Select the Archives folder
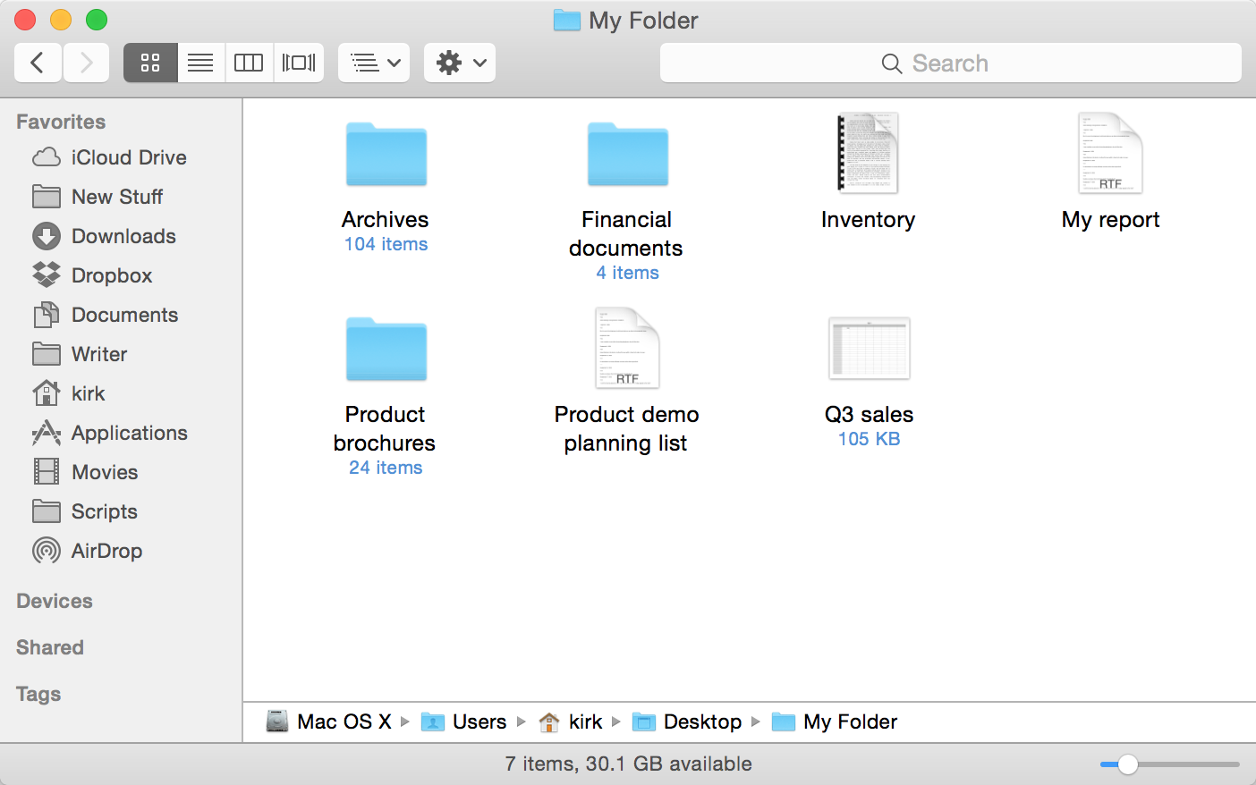1256x785 pixels. pos(386,156)
